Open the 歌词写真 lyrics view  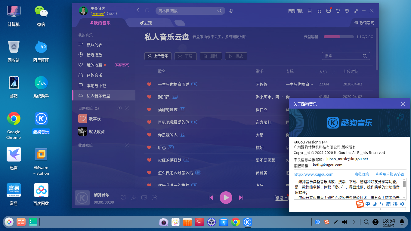click(364, 23)
